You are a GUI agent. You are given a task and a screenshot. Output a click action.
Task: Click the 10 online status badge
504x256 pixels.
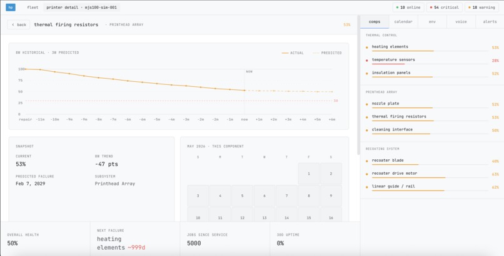click(408, 7)
